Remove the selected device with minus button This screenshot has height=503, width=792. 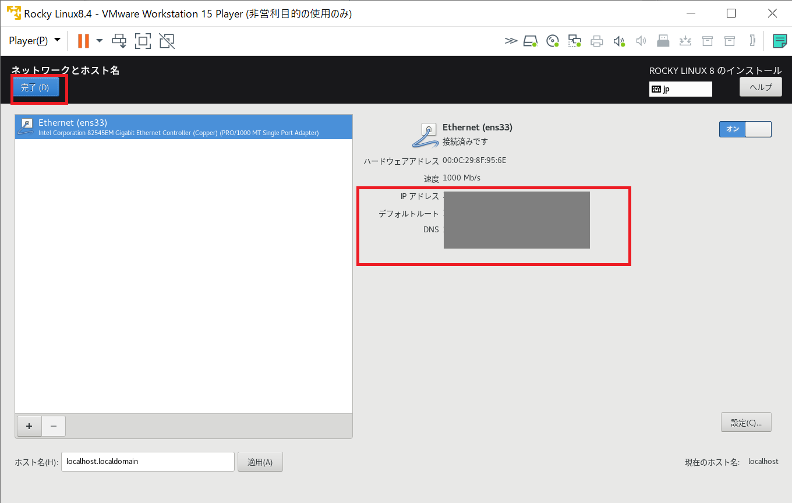click(x=54, y=426)
